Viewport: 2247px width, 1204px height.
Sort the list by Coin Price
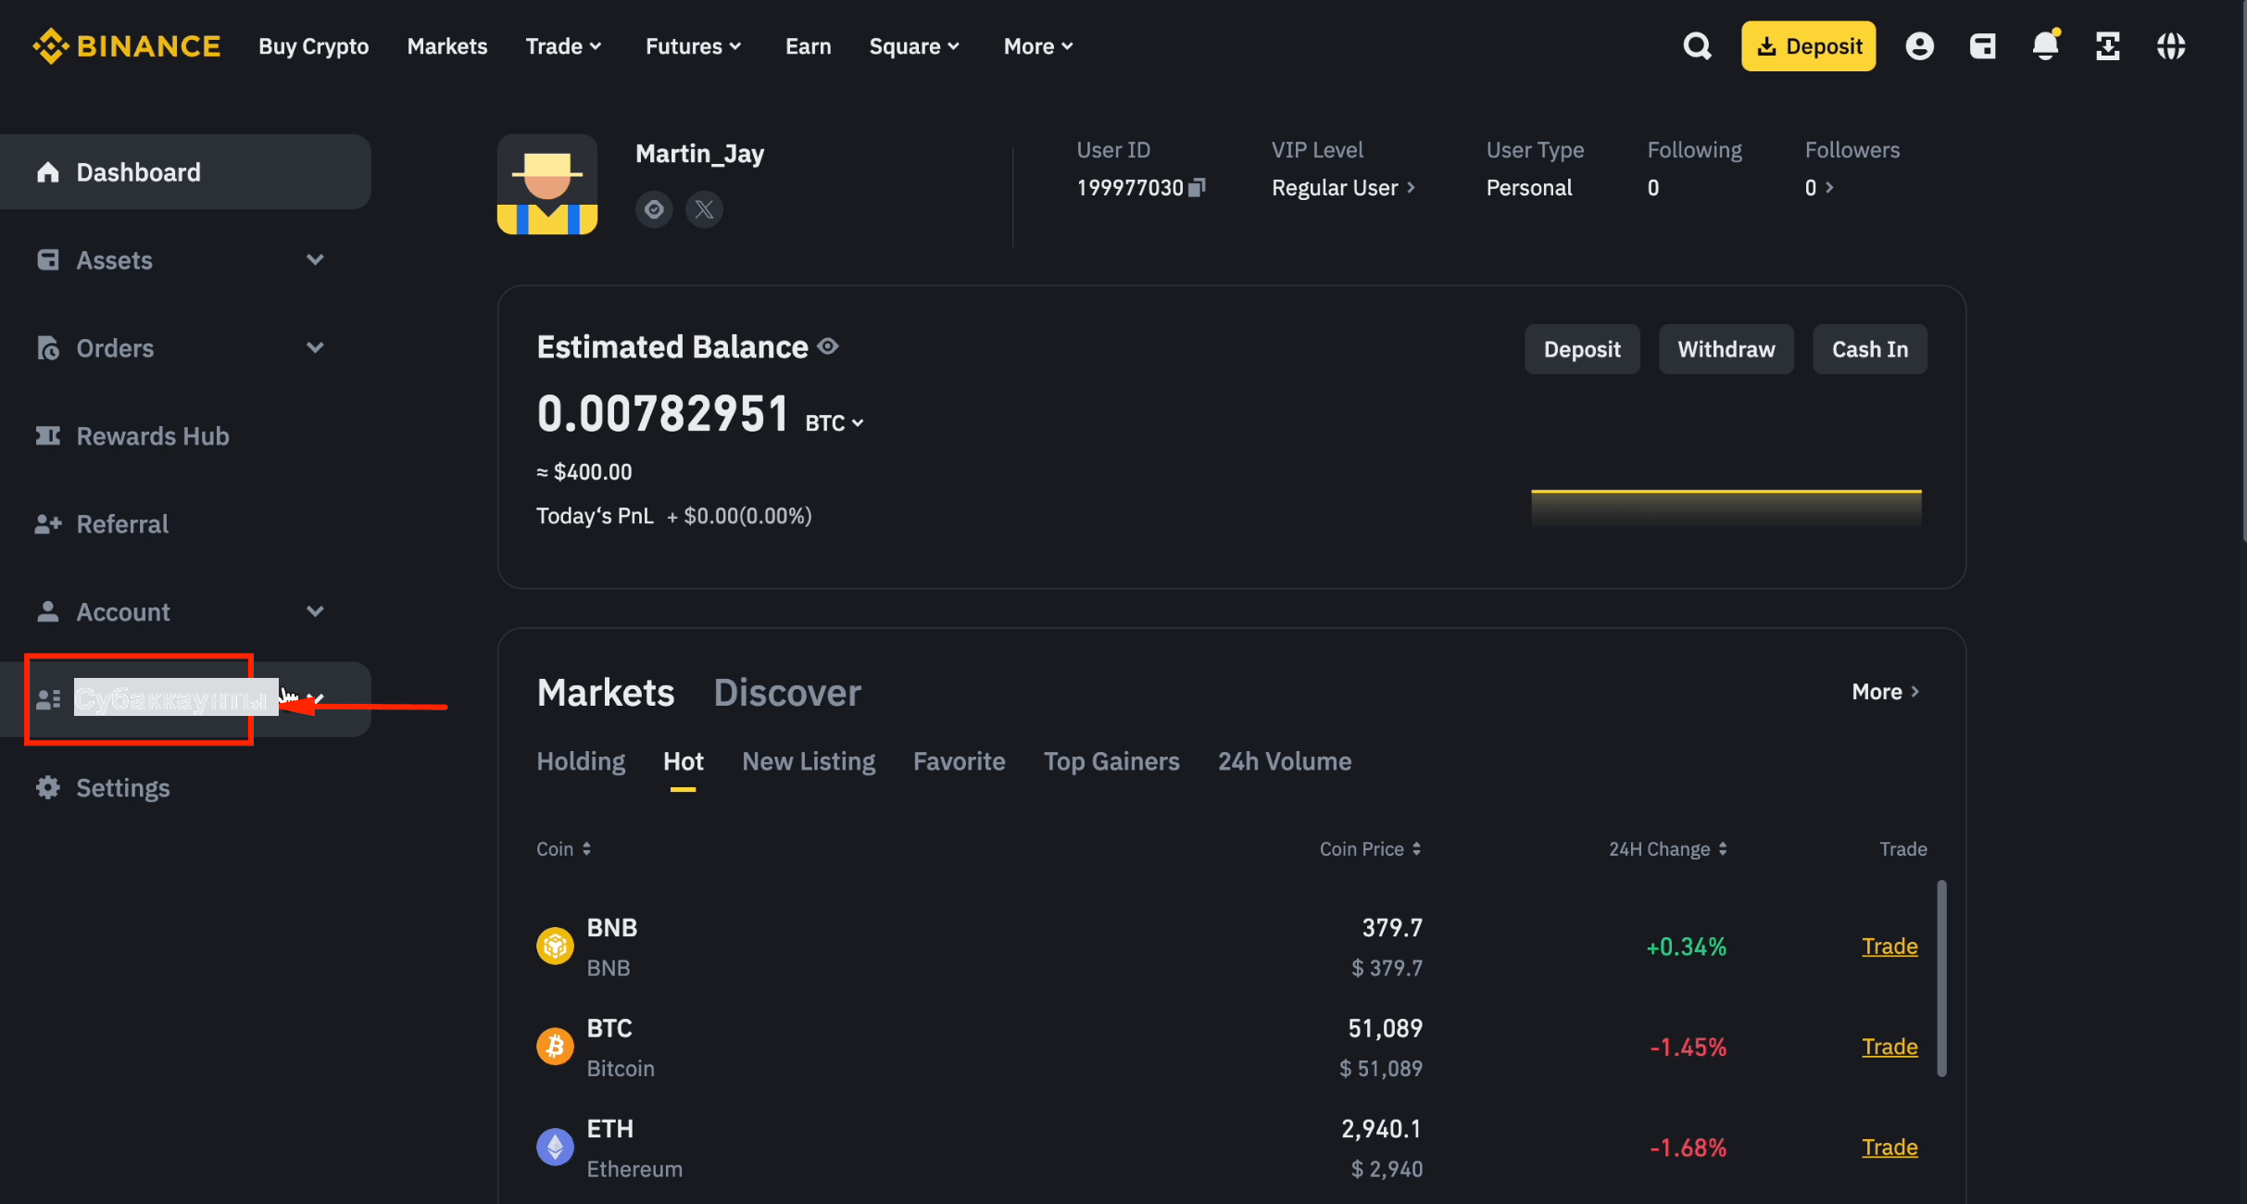pyautogui.click(x=1370, y=848)
